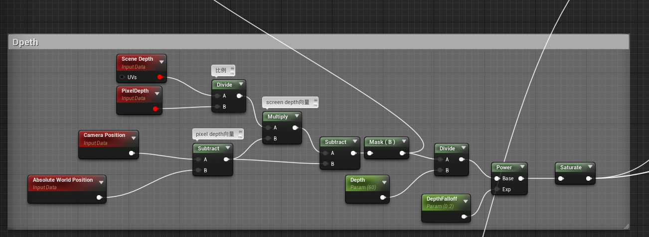The width and height of the screenshot is (649, 237).
Task: Click Power node's output pin
Action: (521, 178)
